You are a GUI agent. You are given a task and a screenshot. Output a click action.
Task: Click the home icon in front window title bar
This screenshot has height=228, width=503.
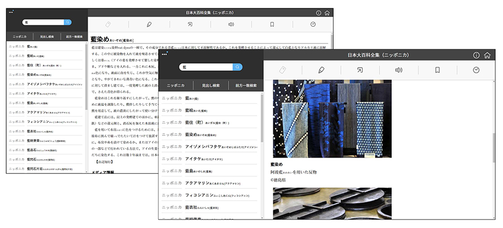tap(487, 55)
